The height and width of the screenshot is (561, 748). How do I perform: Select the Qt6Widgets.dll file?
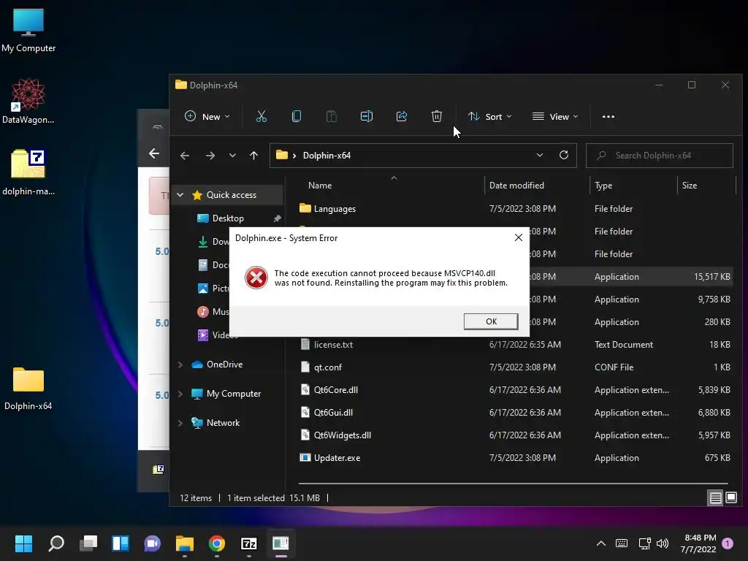342,435
